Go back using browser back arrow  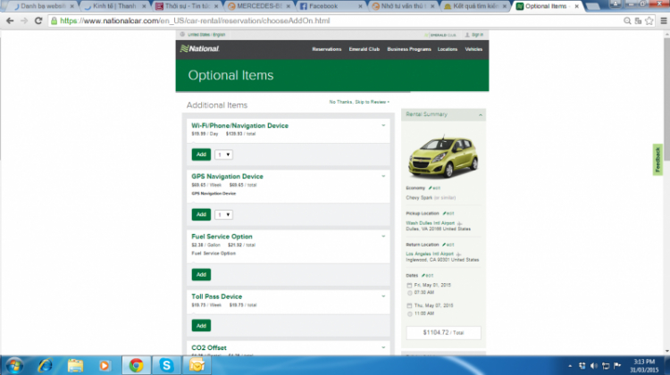pyautogui.click(x=10, y=21)
